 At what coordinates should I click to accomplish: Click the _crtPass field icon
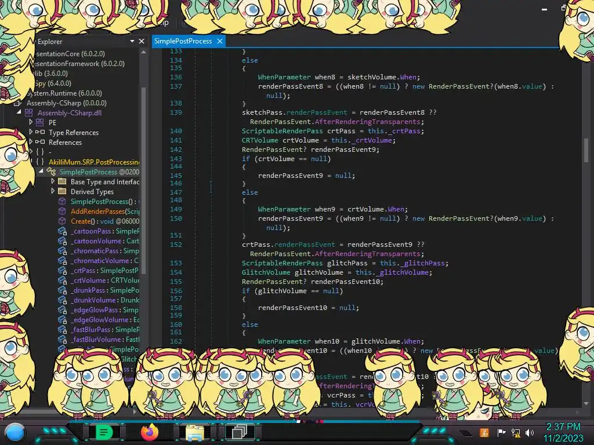(x=62, y=270)
